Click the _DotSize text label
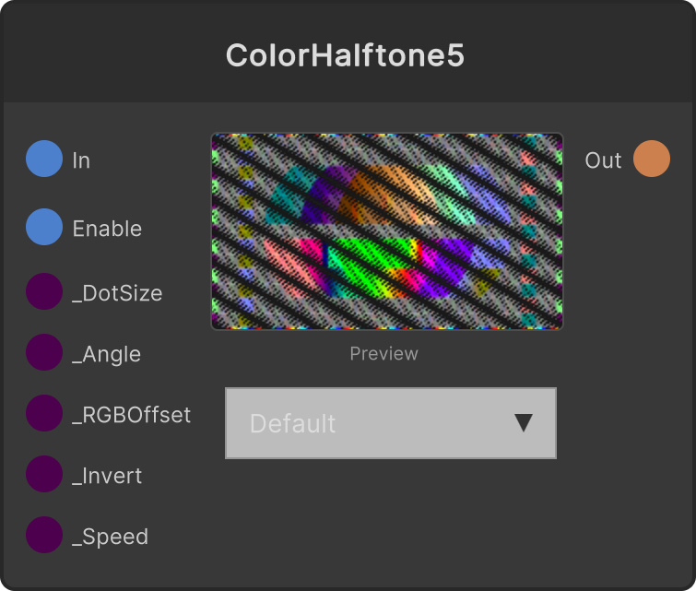The height and width of the screenshot is (591, 696). pyautogui.click(x=117, y=293)
